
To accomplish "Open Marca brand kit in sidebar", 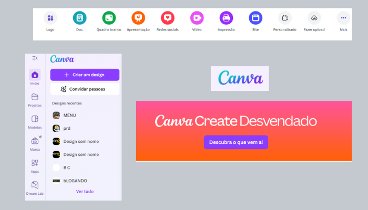I will point(35,144).
